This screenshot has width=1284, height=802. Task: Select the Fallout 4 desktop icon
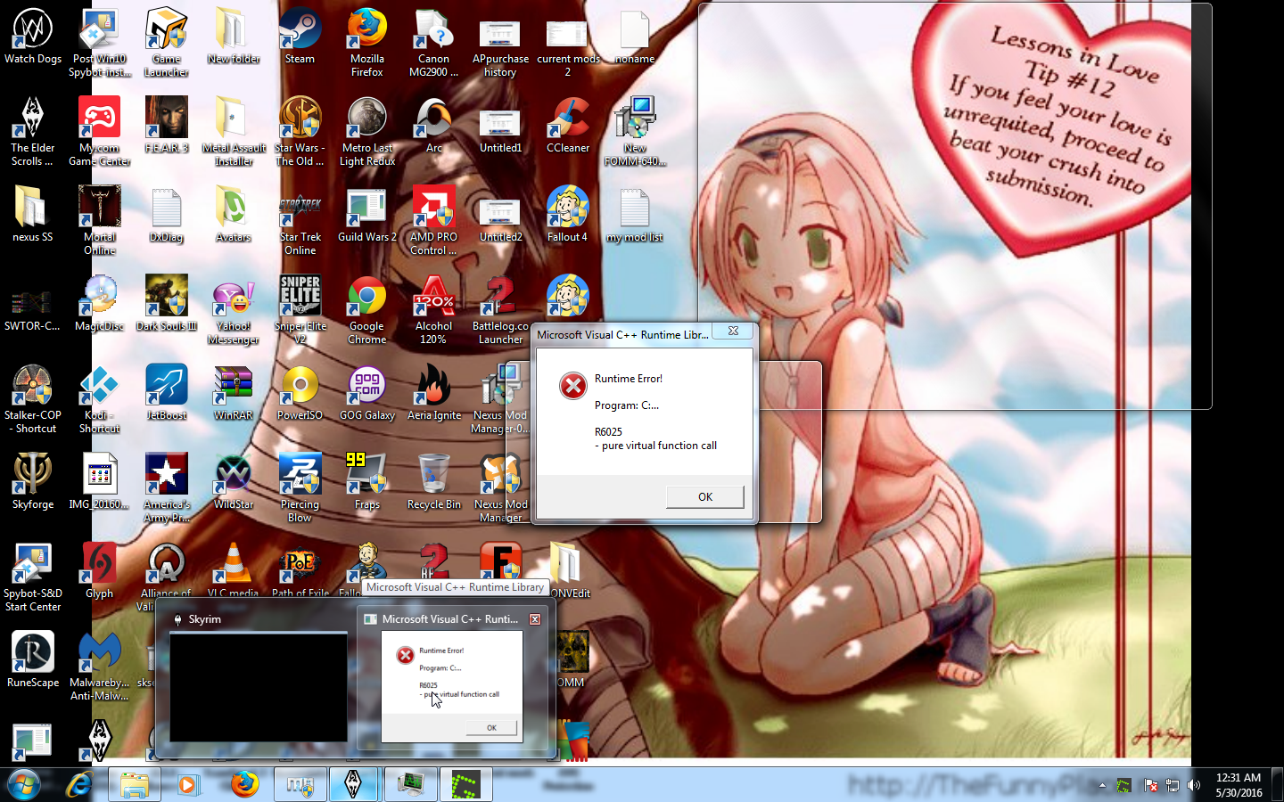tap(568, 215)
